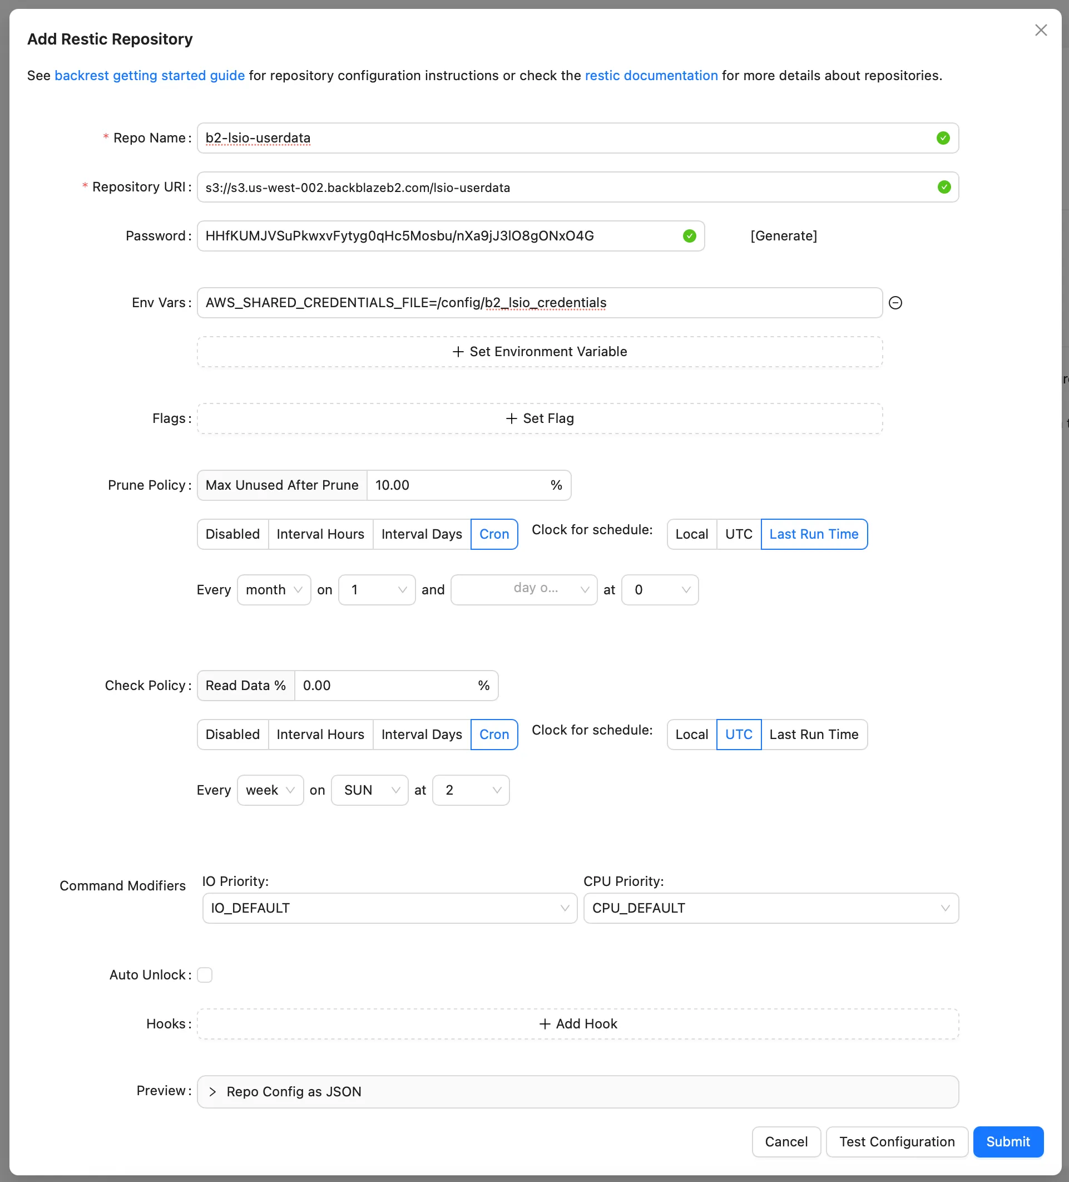Image resolution: width=1069 pixels, height=1182 pixels.
Task: Choose Local clock for Check Policy
Action: point(691,735)
